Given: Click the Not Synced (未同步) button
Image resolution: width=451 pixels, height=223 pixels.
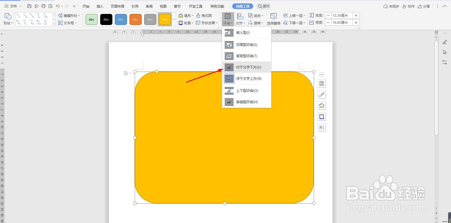Looking at the screenshot, I should point(391,6).
